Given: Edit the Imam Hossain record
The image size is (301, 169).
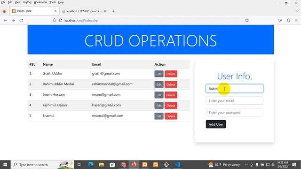Looking at the screenshot, I should click(159, 95).
